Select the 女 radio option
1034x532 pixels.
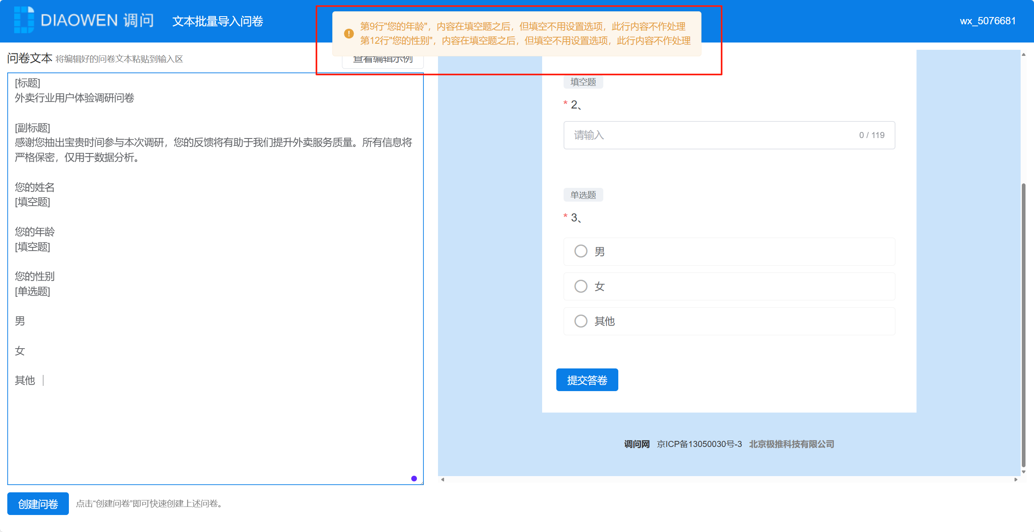[581, 286]
